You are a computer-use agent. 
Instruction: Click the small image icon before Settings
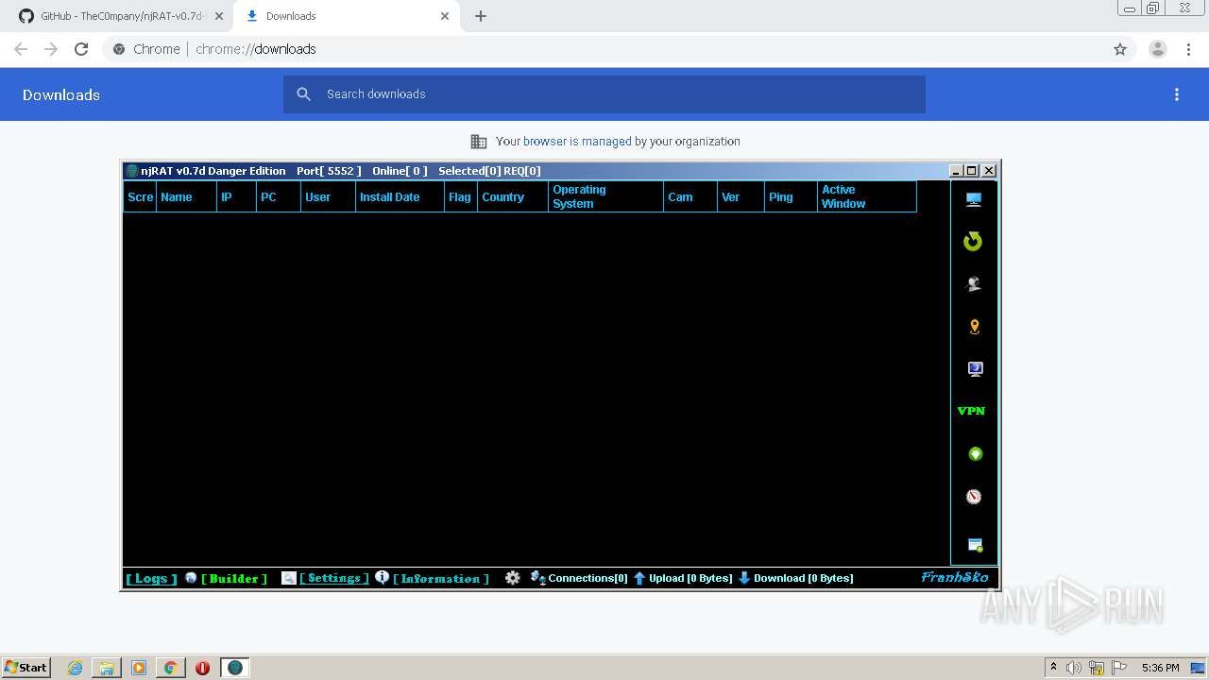pyautogui.click(x=289, y=578)
